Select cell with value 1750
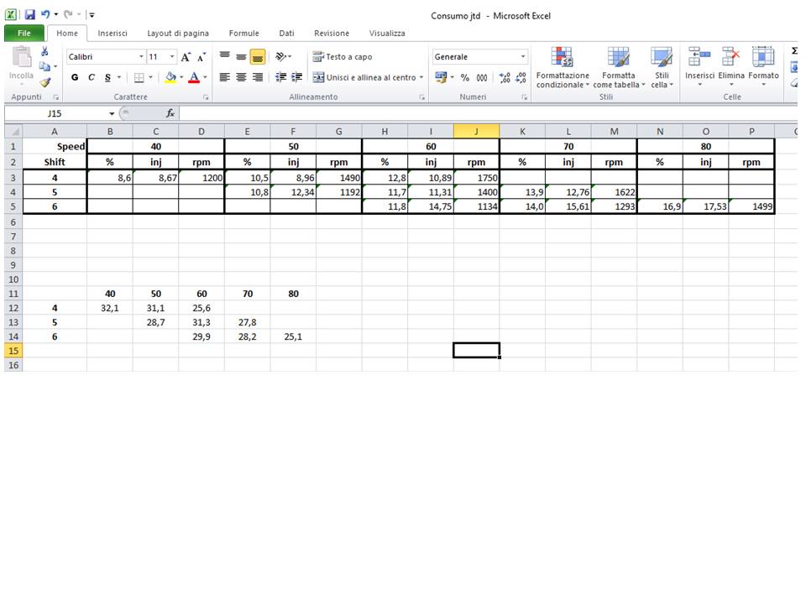The width and height of the screenshot is (806, 604). coord(477,178)
